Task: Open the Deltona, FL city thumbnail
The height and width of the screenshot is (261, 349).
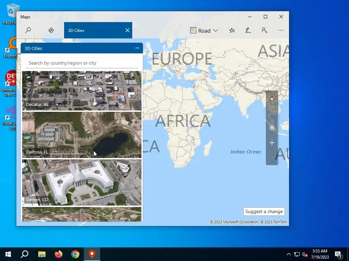Action: 82,135
